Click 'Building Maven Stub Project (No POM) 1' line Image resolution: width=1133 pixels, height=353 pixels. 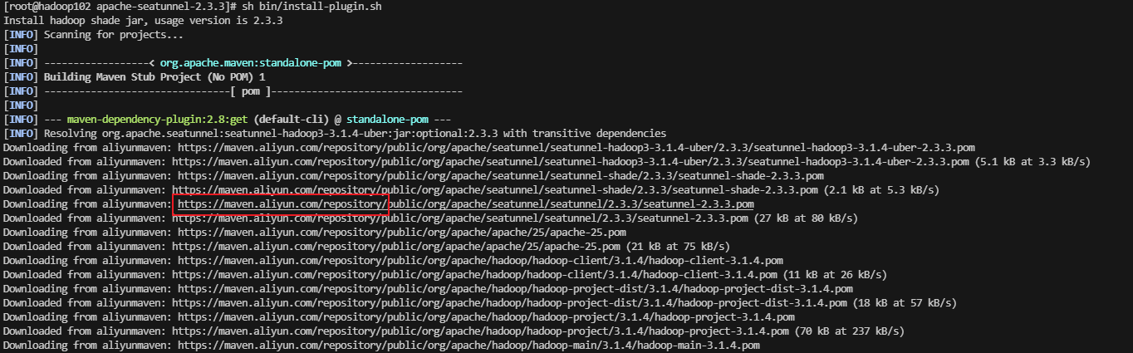click(x=154, y=76)
